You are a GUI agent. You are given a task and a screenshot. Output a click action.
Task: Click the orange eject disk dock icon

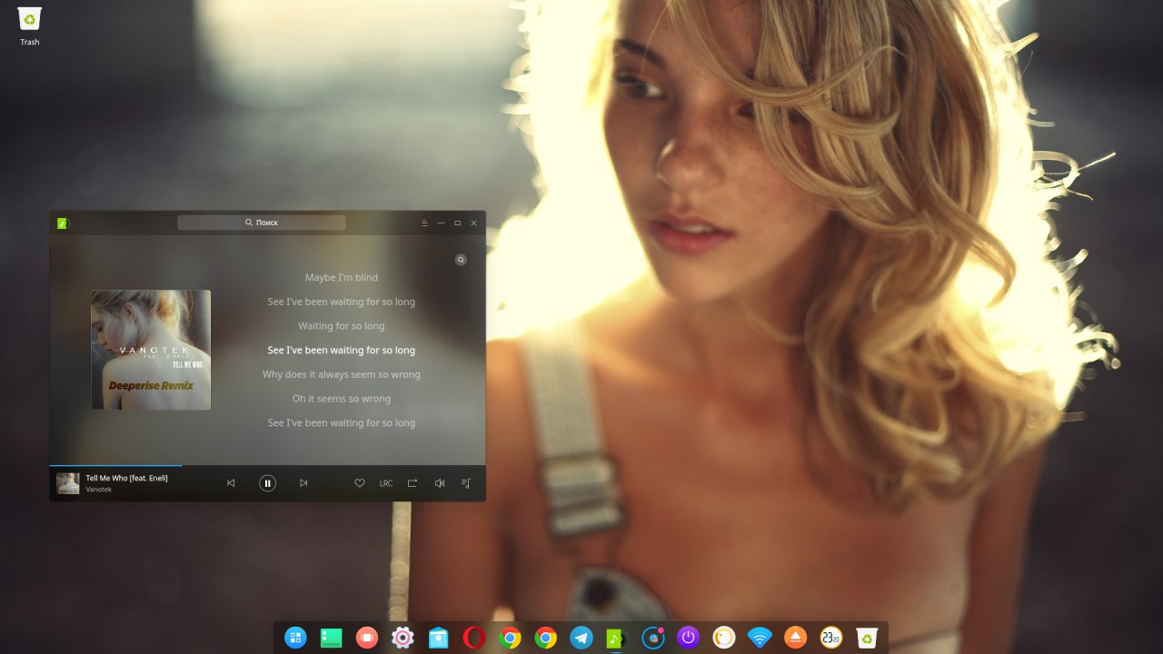click(x=795, y=638)
